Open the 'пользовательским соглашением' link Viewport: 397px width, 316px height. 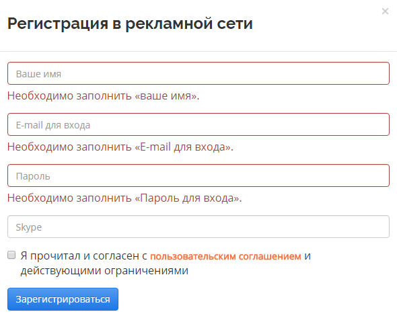click(225, 256)
